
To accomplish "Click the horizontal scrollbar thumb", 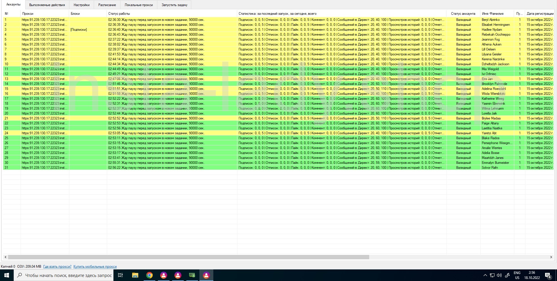I will 189,257.
